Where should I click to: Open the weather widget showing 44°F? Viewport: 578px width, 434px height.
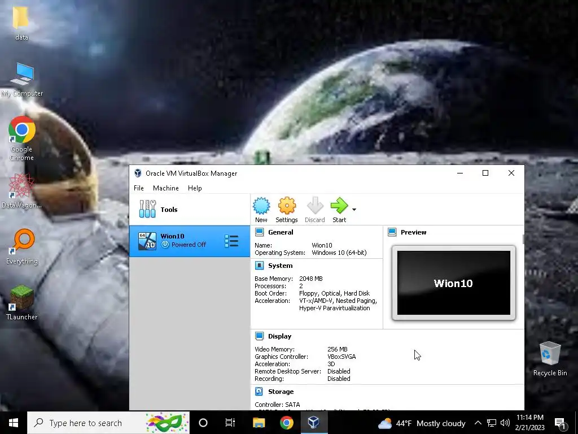pyautogui.click(x=421, y=423)
